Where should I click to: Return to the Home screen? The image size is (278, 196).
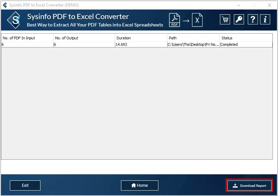coord(140,185)
